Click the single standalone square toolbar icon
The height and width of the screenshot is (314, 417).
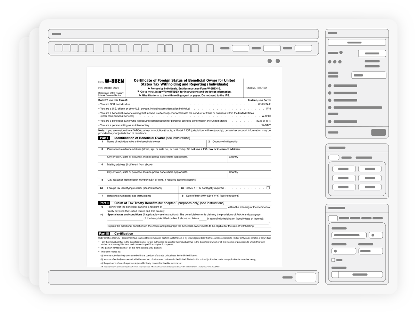pyautogui.click(x=210, y=48)
